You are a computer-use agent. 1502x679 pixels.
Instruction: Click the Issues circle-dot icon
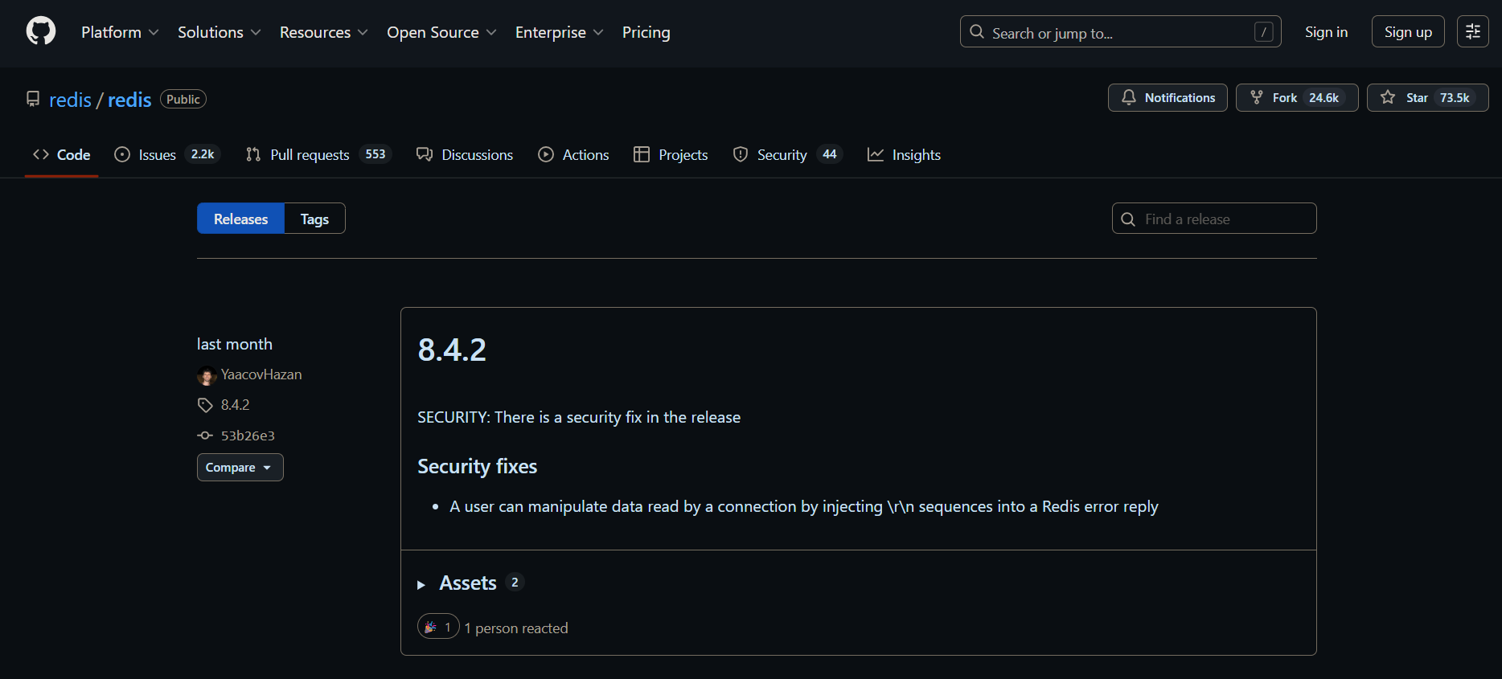[122, 154]
